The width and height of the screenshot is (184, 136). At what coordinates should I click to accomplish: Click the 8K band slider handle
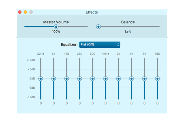click(x=144, y=79)
